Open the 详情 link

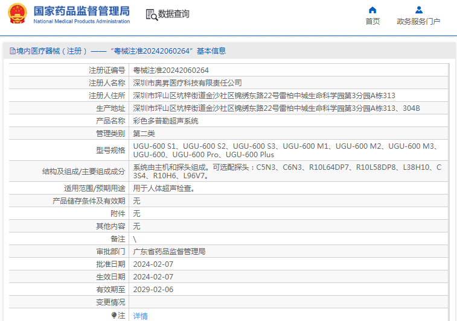[141, 316]
